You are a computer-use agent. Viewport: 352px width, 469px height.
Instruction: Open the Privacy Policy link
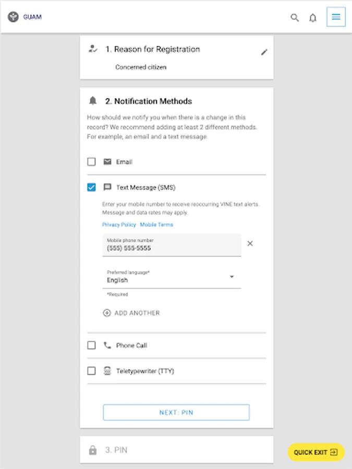[119, 225]
